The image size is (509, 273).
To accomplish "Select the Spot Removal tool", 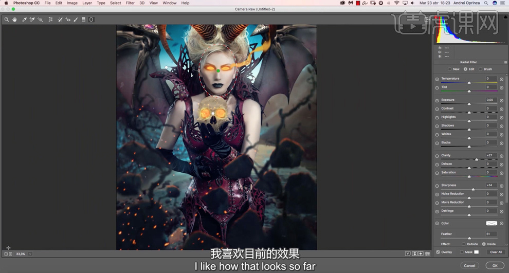I will point(60,20).
